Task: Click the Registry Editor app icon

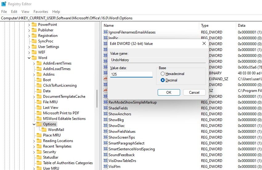Action: (4, 4)
